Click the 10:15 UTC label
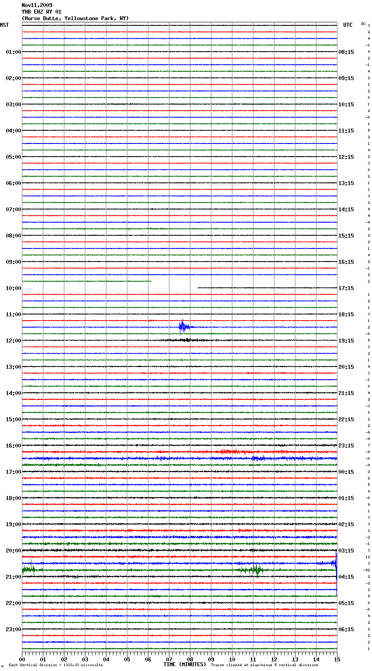 pyautogui.click(x=346, y=105)
